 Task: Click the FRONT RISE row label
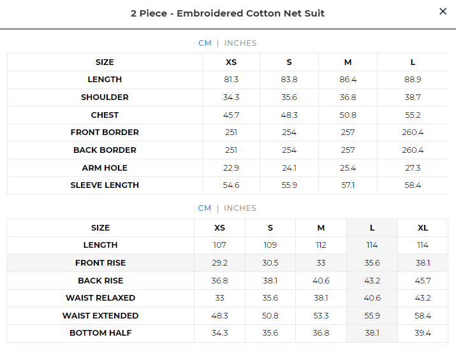(100, 263)
